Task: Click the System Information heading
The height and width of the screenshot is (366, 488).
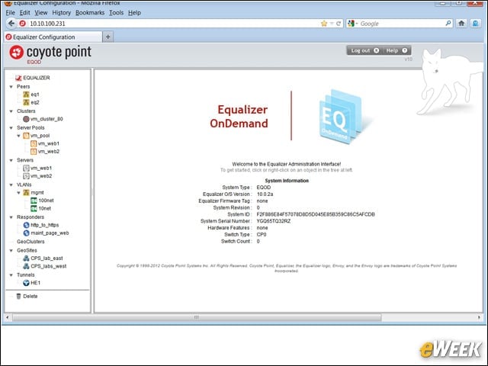Action: click(287, 181)
